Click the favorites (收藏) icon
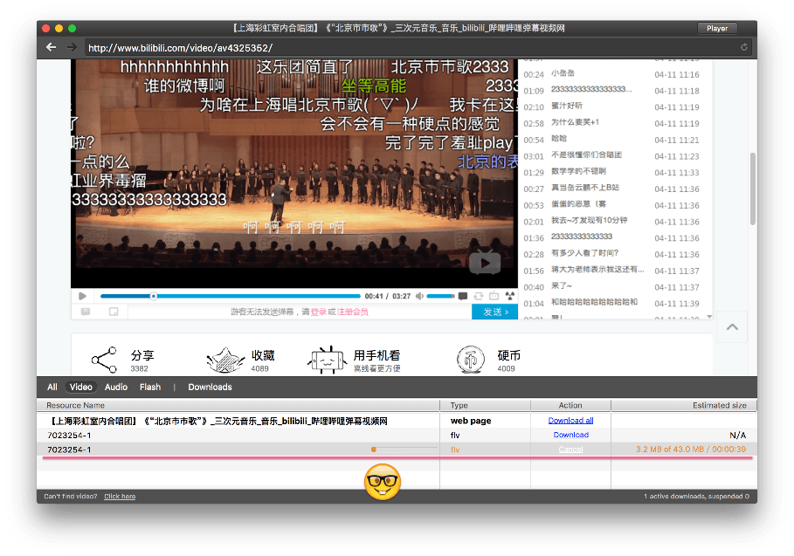 click(x=225, y=360)
